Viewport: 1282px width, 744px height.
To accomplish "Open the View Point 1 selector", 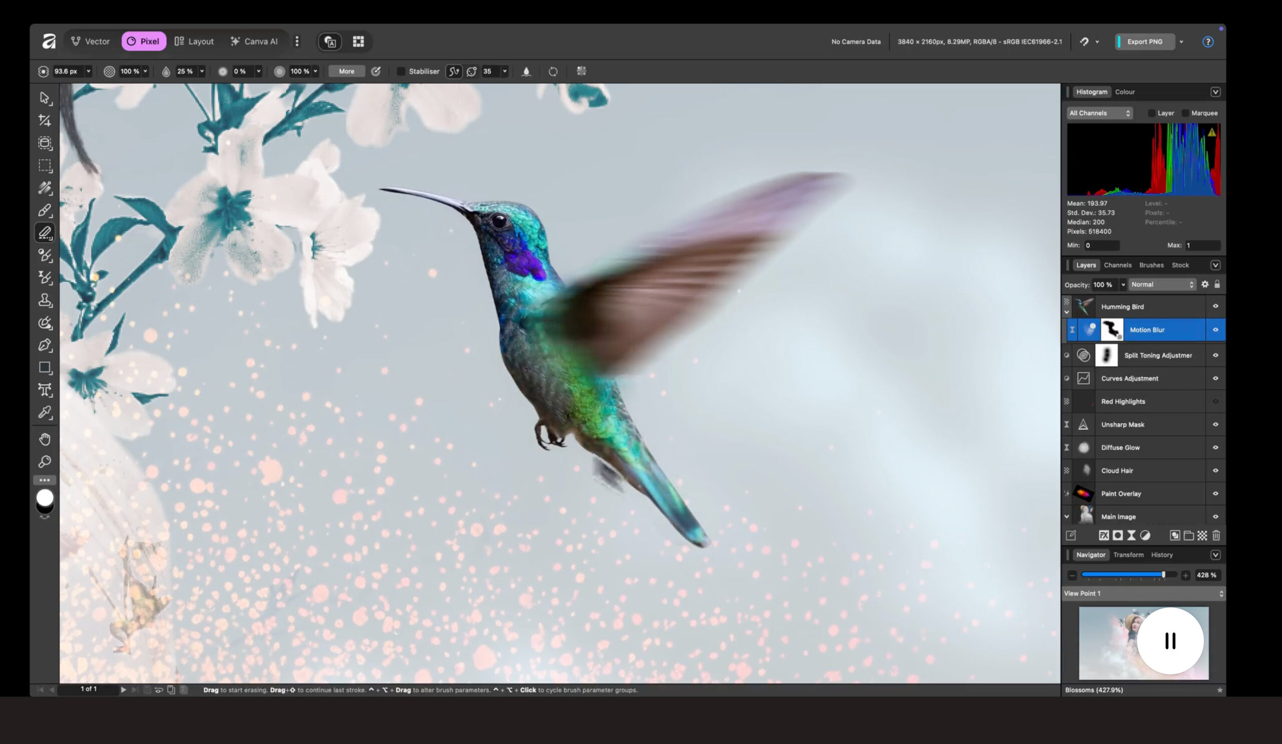I will click(x=1143, y=593).
